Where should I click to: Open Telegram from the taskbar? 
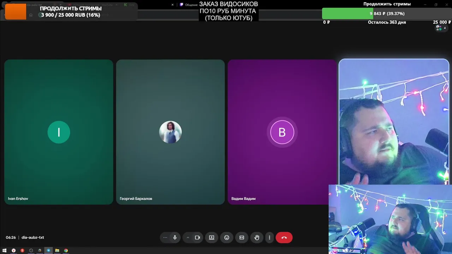click(48, 250)
